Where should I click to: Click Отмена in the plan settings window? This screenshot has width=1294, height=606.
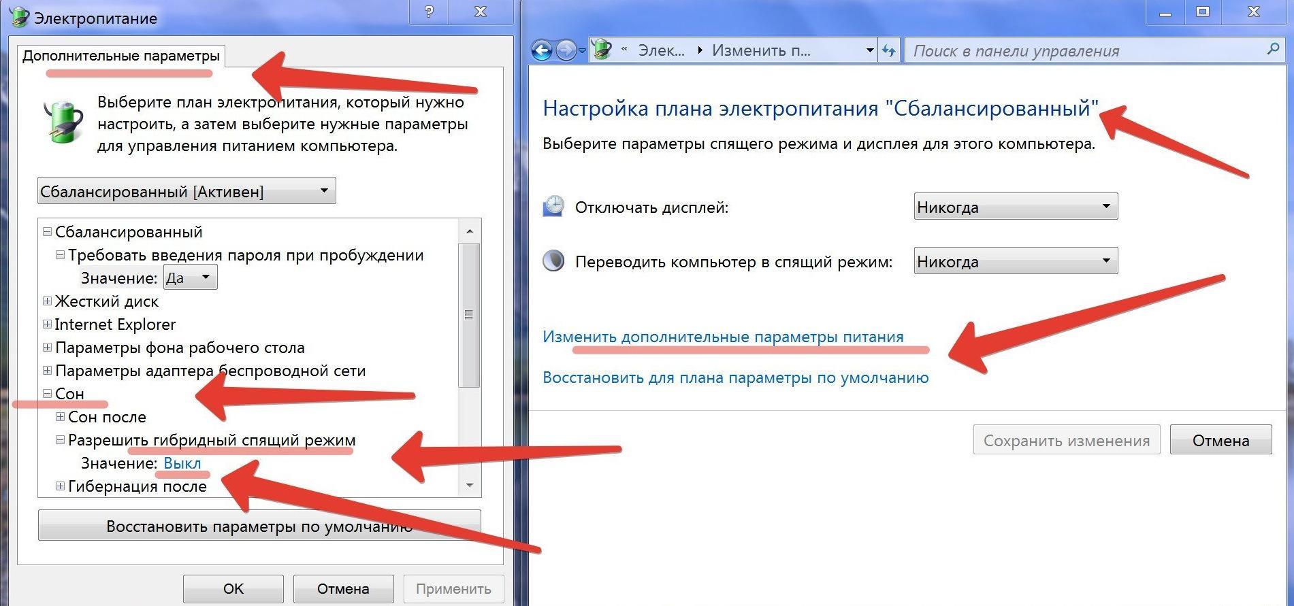point(1220,441)
